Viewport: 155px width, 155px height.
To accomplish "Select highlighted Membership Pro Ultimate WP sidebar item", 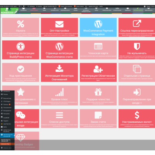I will click(7, 135).
